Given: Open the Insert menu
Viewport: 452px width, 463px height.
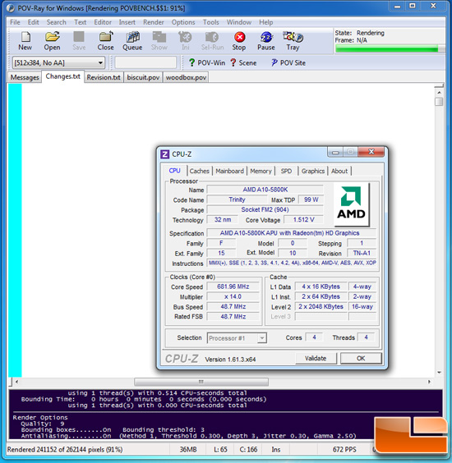Looking at the screenshot, I should click(x=127, y=22).
